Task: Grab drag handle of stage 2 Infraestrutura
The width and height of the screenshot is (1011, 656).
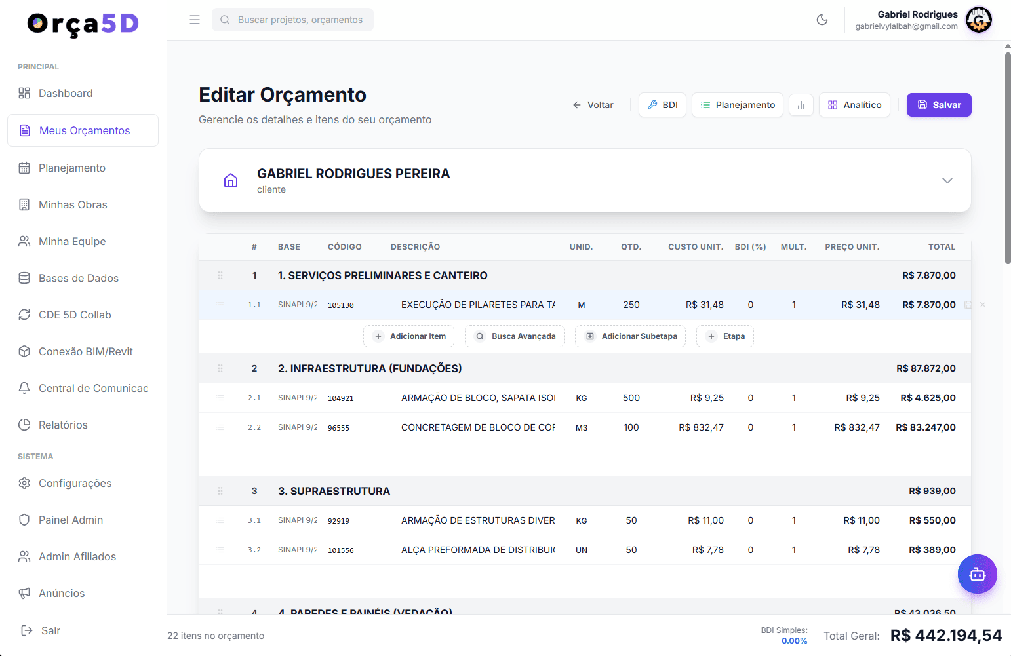Action: click(x=220, y=368)
